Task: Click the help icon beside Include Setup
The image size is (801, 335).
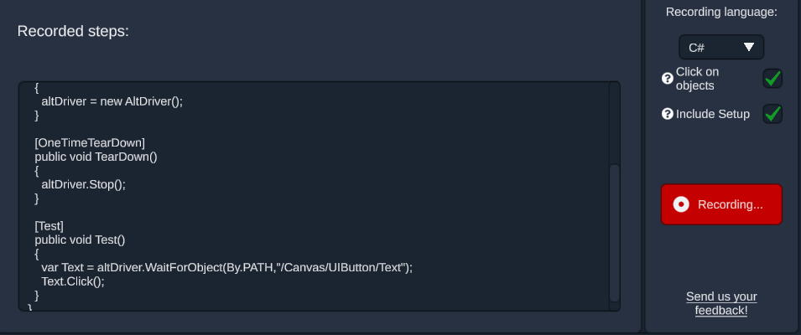Action: pyautogui.click(x=667, y=114)
